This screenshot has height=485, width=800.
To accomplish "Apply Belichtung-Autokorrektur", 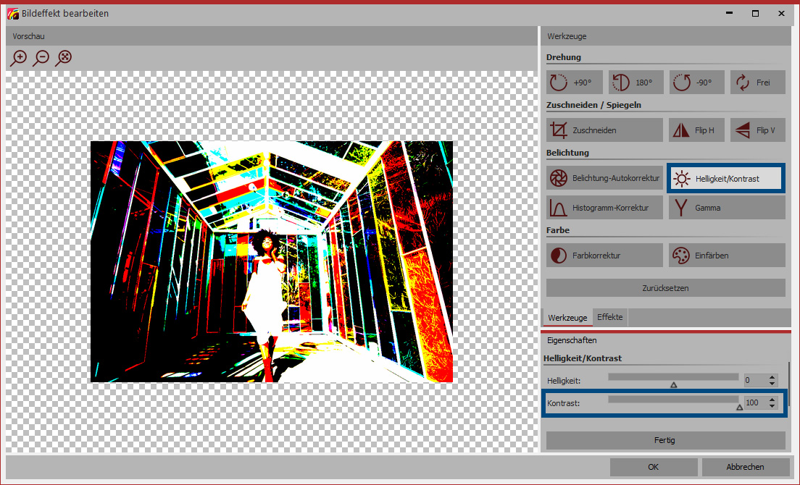I will (x=604, y=178).
